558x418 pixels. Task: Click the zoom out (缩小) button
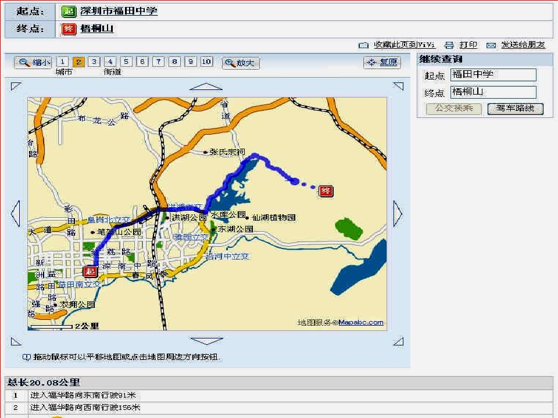33,63
